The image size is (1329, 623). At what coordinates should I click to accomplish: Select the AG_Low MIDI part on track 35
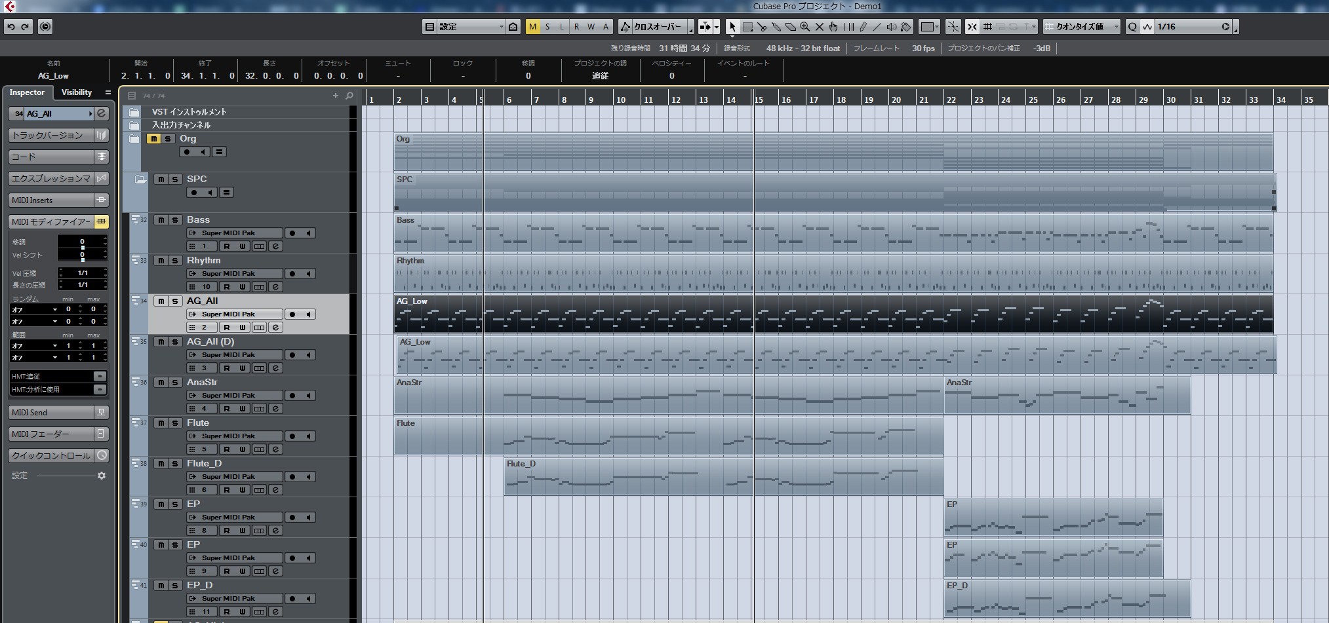point(837,355)
